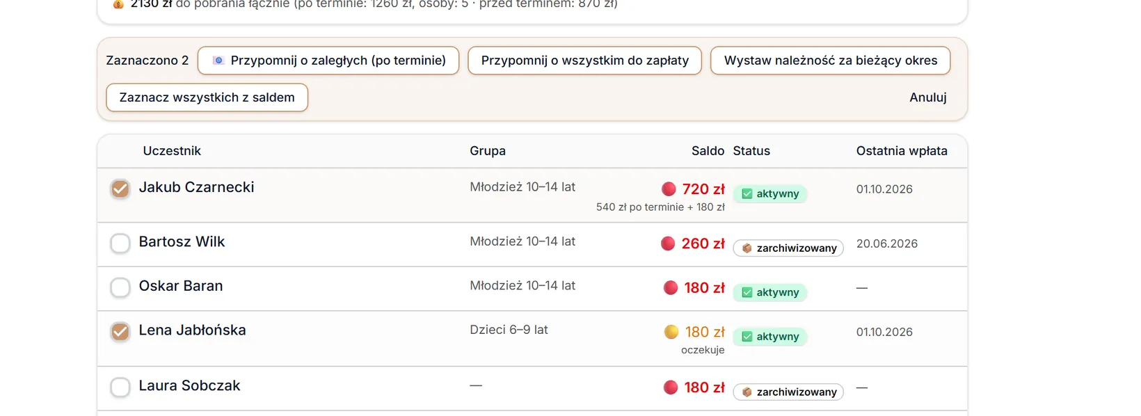This screenshot has height=416, width=1141.
Task: Click the green check icon in Jakub Czarnecki's status
Action: point(747,194)
